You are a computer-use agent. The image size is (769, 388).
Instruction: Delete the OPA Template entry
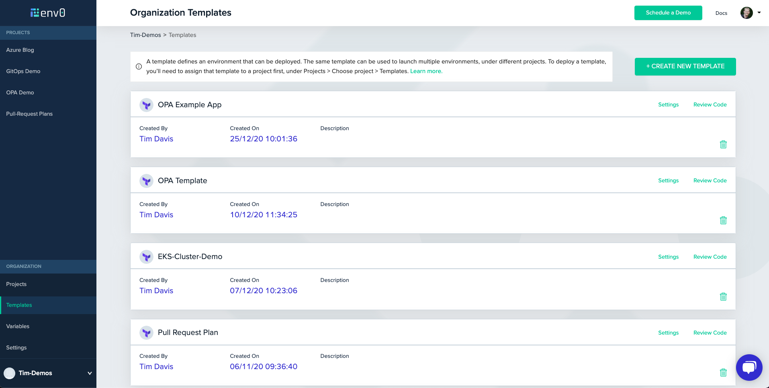tap(723, 221)
